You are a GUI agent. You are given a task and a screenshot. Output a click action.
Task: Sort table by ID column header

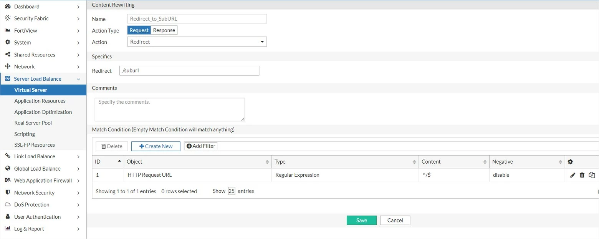click(108, 162)
